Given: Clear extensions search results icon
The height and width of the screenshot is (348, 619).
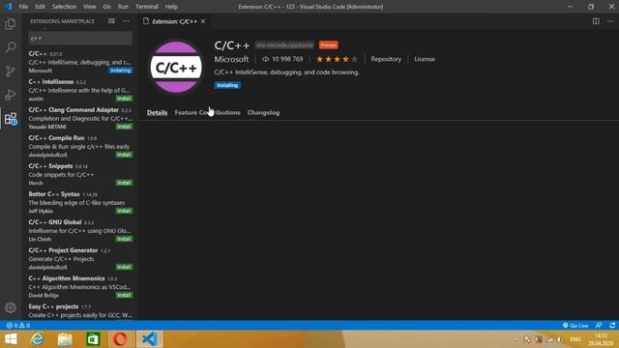Looking at the screenshot, I should coord(112,21).
